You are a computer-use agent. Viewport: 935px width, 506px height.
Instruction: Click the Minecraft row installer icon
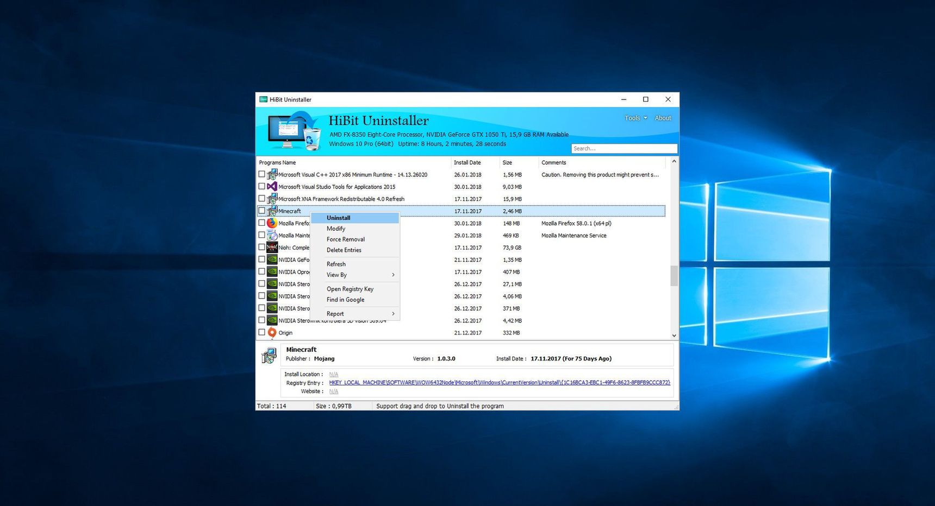pyautogui.click(x=272, y=211)
